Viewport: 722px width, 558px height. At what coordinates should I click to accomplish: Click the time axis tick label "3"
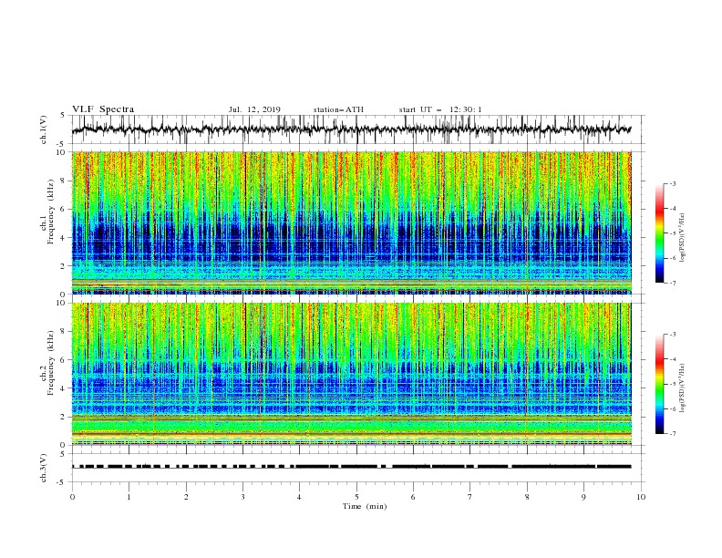click(242, 497)
